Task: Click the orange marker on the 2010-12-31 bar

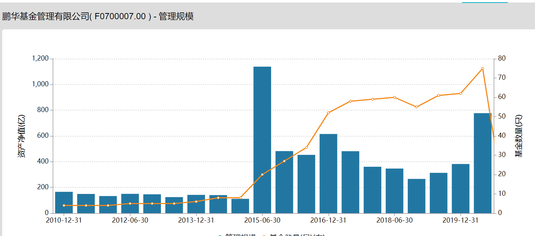Action: click(x=64, y=206)
